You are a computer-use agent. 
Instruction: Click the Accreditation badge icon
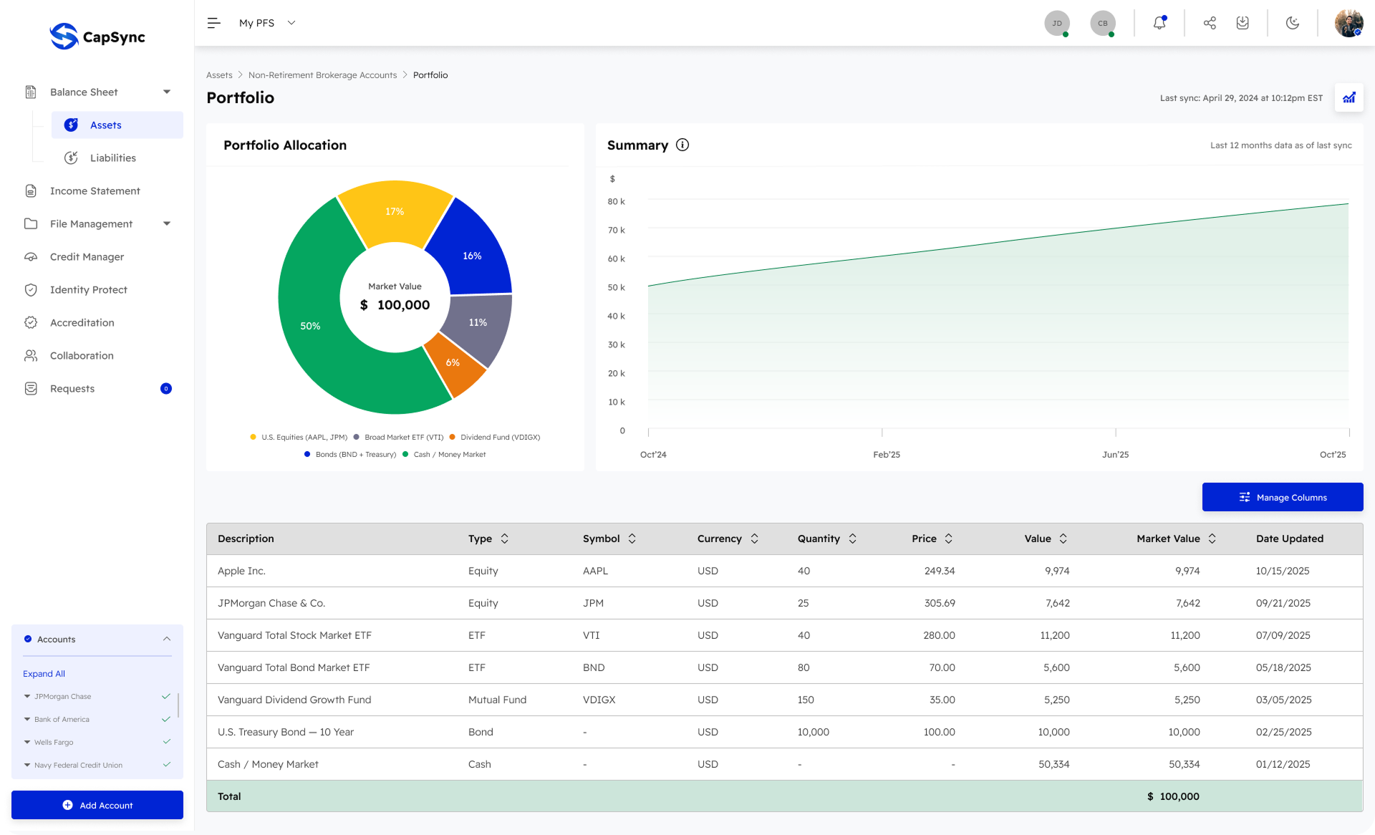[31, 322]
